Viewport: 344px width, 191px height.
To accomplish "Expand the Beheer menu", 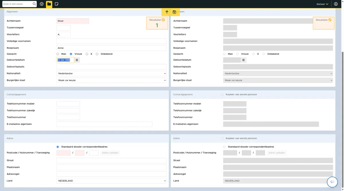I will (322, 4).
